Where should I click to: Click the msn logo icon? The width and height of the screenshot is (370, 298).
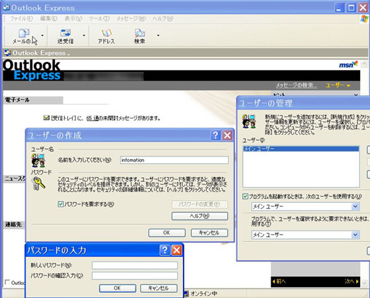click(x=348, y=64)
